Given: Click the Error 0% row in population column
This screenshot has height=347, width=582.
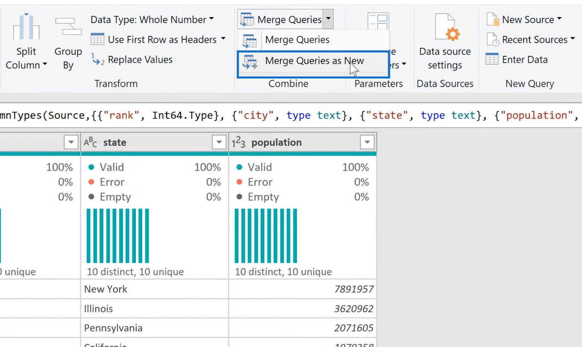Looking at the screenshot, I should point(303,182).
